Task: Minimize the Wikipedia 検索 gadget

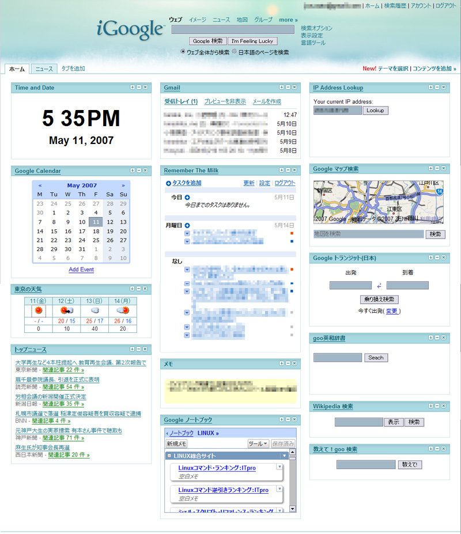Action: 437,406
